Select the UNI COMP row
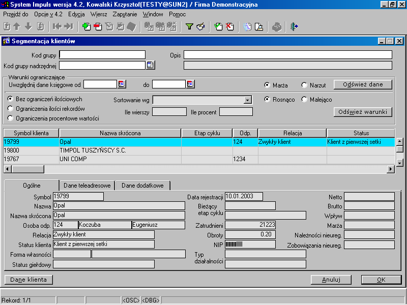 [199, 159]
